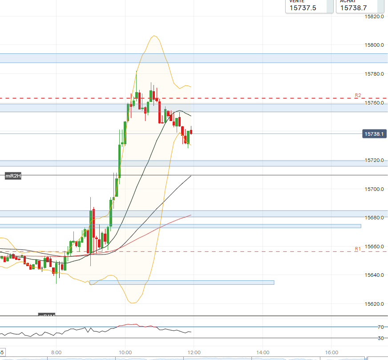Screen dimensions: 388x360
Task: Click the mR2H pivot label
Action: click(x=13, y=176)
